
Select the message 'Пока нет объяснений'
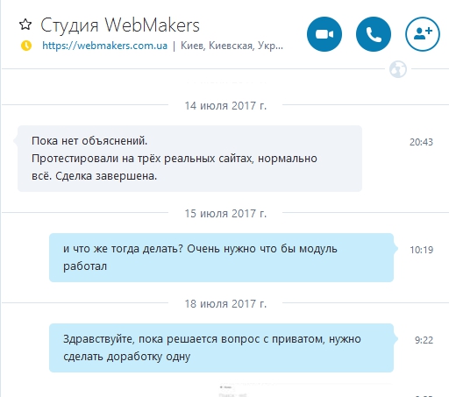(x=189, y=159)
